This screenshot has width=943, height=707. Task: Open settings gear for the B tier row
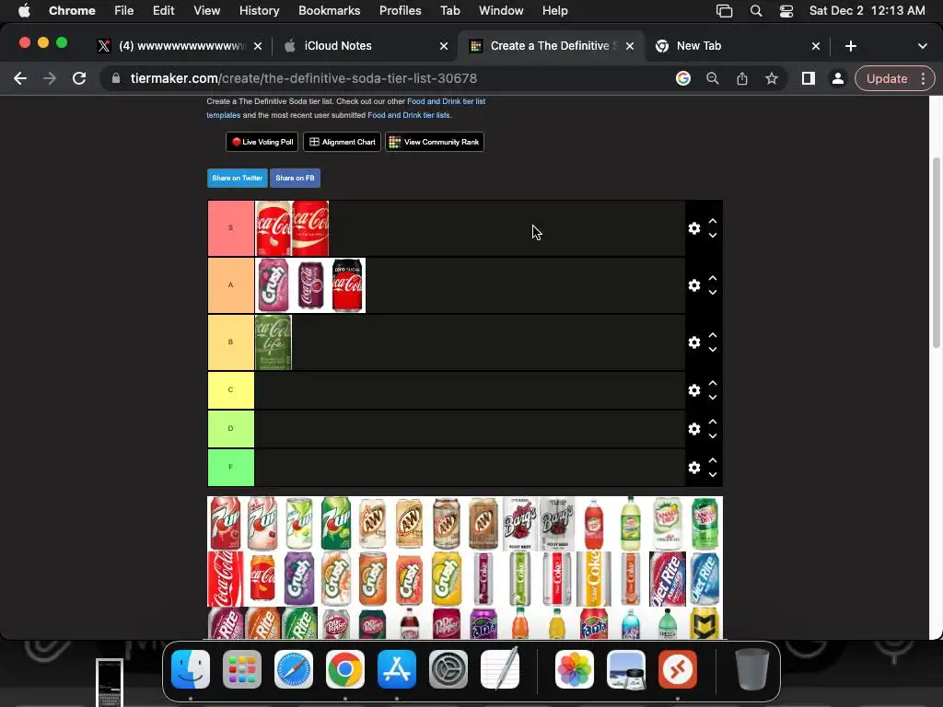[694, 342]
